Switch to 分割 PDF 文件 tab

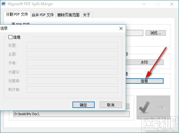[x=17, y=14]
